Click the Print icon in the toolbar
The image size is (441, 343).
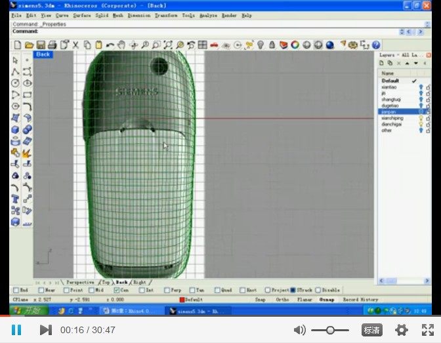click(52, 45)
